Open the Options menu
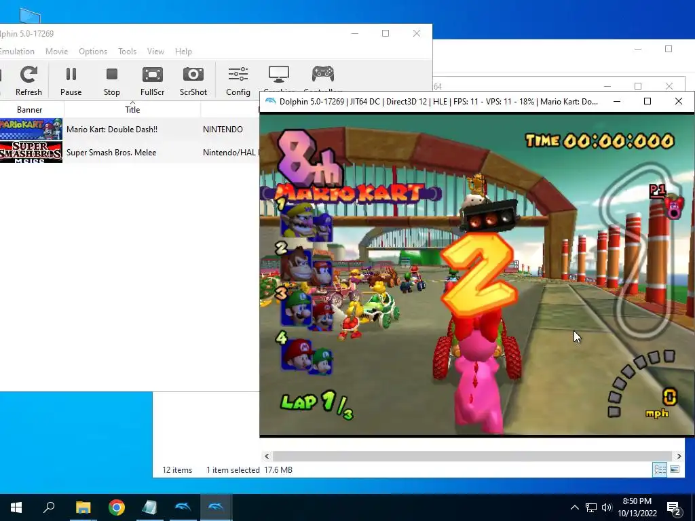695x521 pixels. (x=93, y=52)
